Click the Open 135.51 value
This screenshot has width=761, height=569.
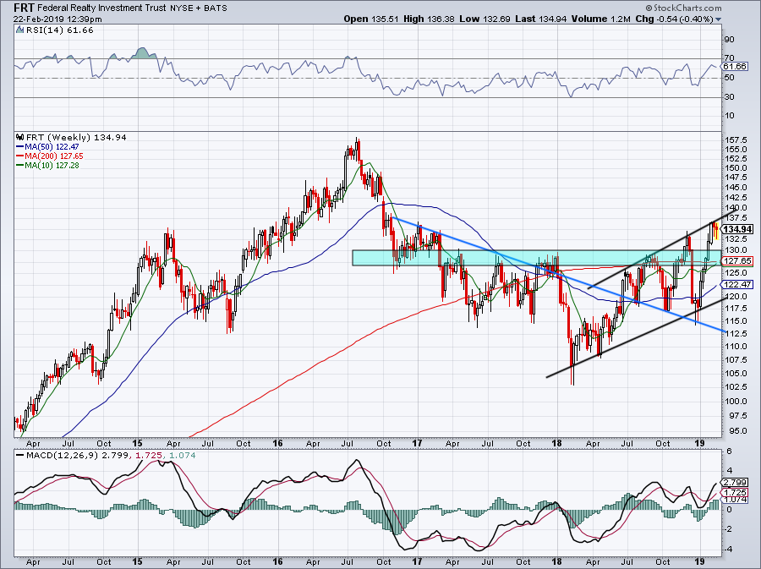click(371, 19)
